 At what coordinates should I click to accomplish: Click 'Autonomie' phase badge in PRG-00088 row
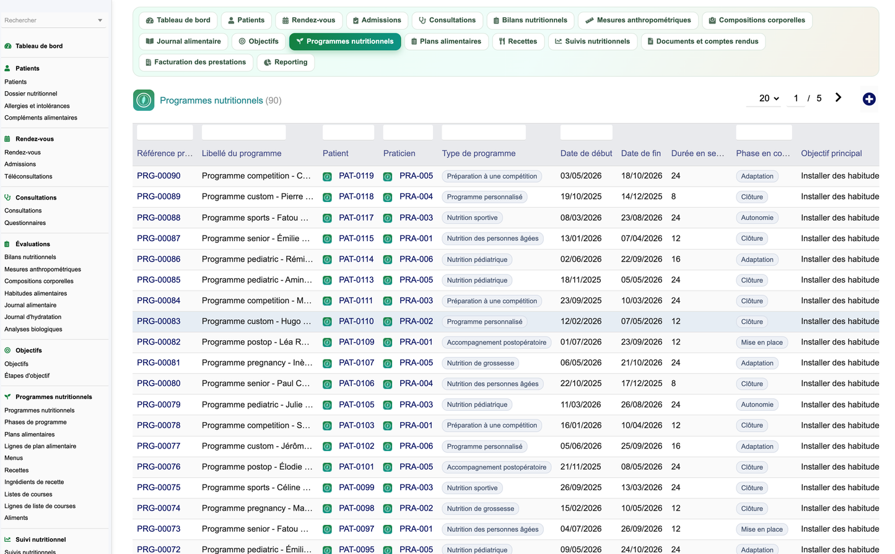[x=757, y=218]
